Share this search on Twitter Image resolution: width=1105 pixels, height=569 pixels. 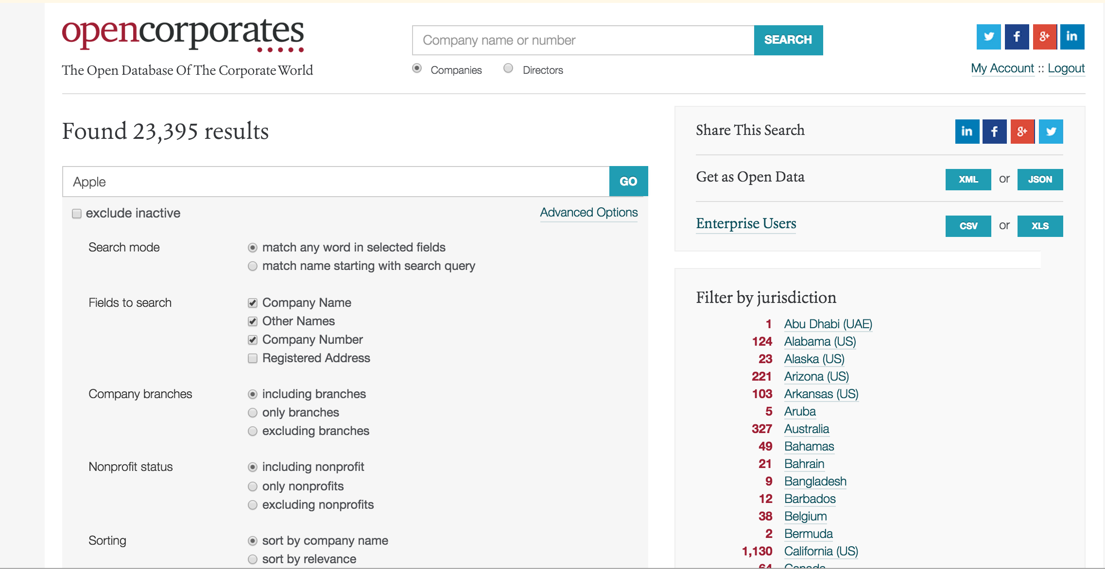coord(1051,132)
